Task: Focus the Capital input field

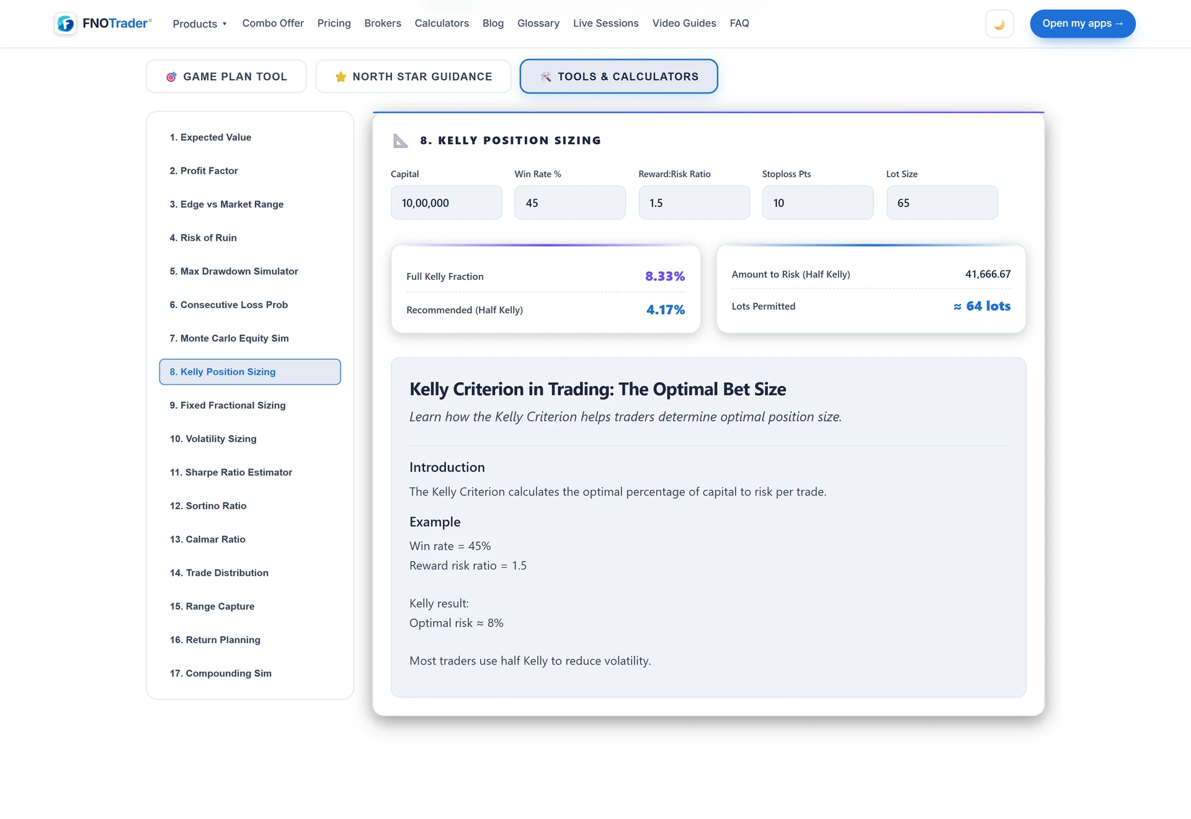Action: point(447,203)
